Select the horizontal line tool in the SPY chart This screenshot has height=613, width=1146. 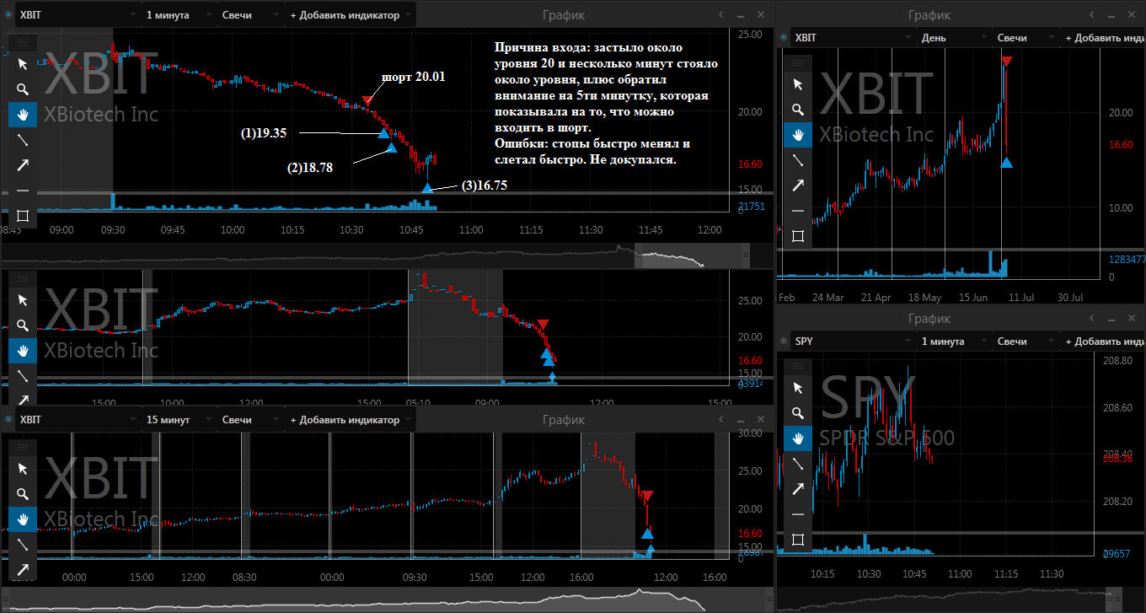(x=798, y=514)
